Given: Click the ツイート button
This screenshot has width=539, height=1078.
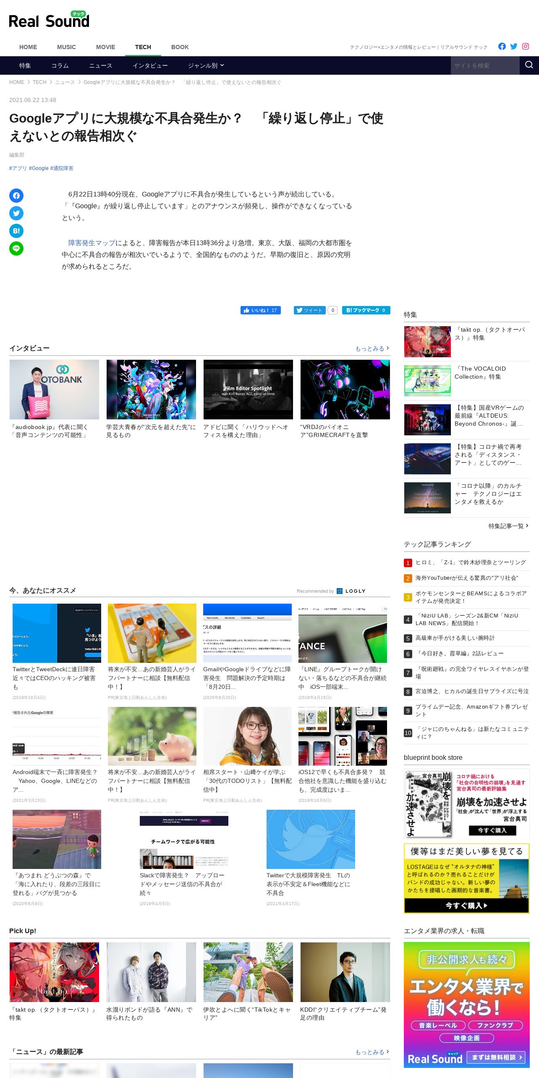Looking at the screenshot, I should click(x=310, y=310).
